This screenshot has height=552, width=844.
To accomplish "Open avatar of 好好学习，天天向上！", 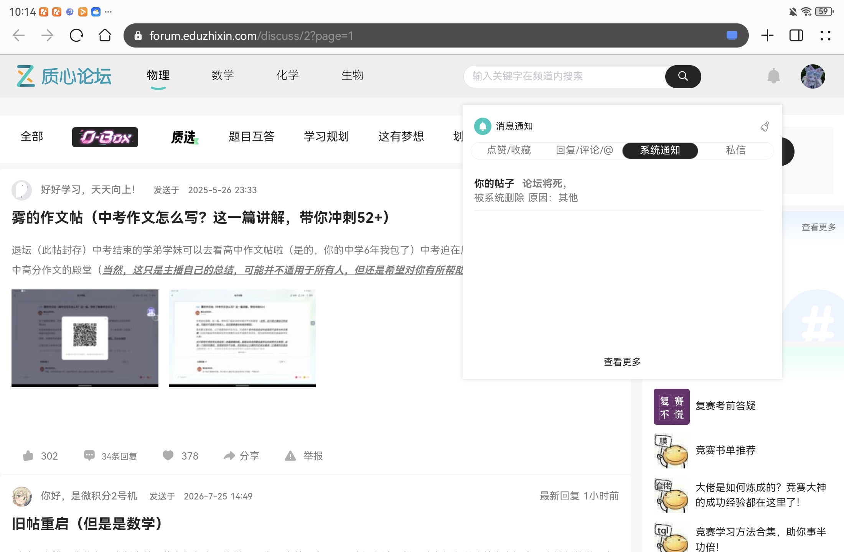I will point(21,190).
